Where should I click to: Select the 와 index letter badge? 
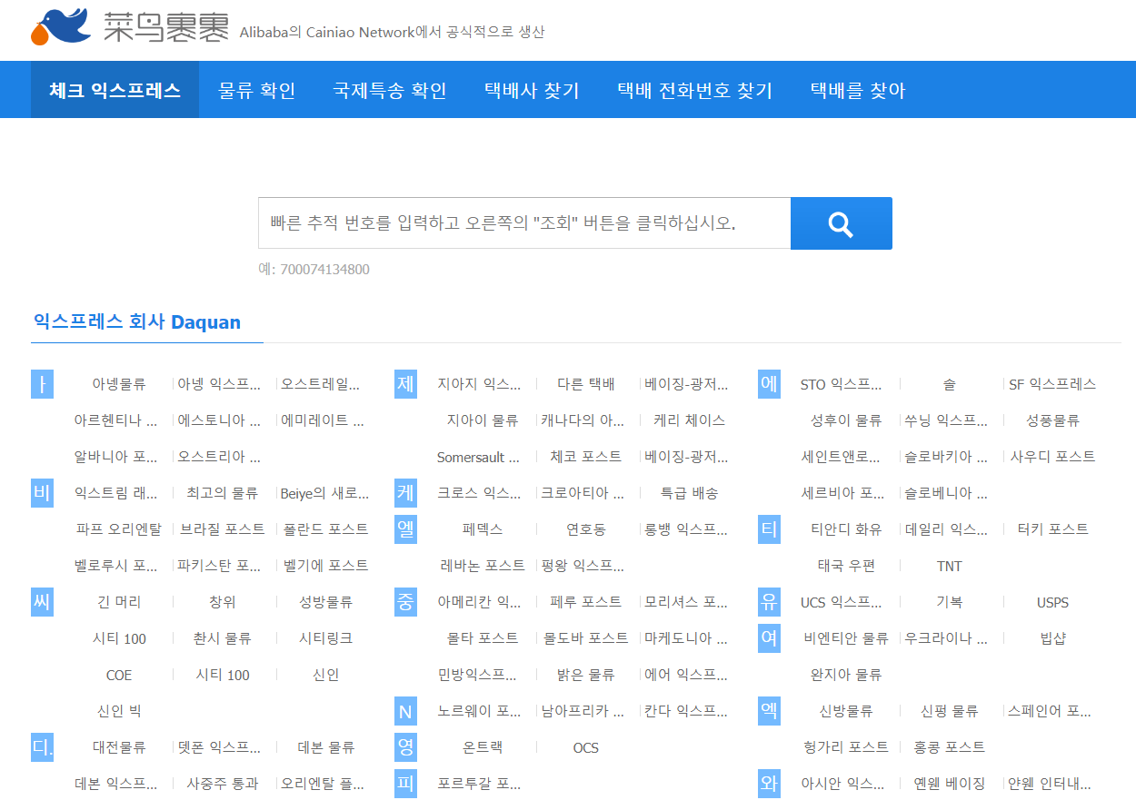tap(769, 784)
